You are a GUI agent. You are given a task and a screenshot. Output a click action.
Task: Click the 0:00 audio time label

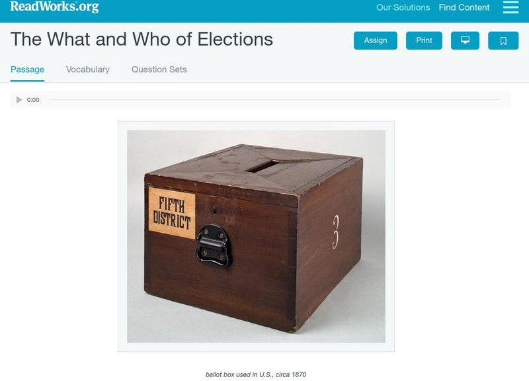coord(33,100)
